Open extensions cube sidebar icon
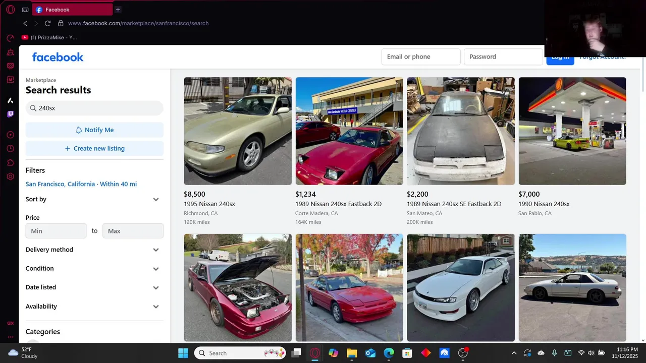This screenshot has width=646, height=363. click(x=10, y=163)
